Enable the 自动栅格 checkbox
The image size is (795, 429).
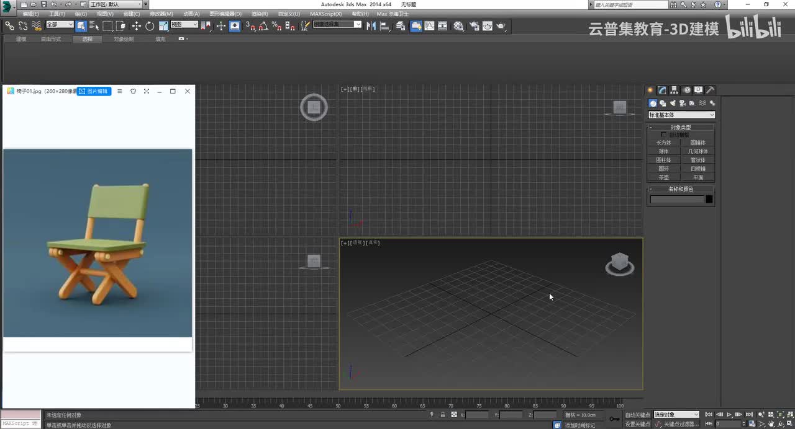[663, 135]
